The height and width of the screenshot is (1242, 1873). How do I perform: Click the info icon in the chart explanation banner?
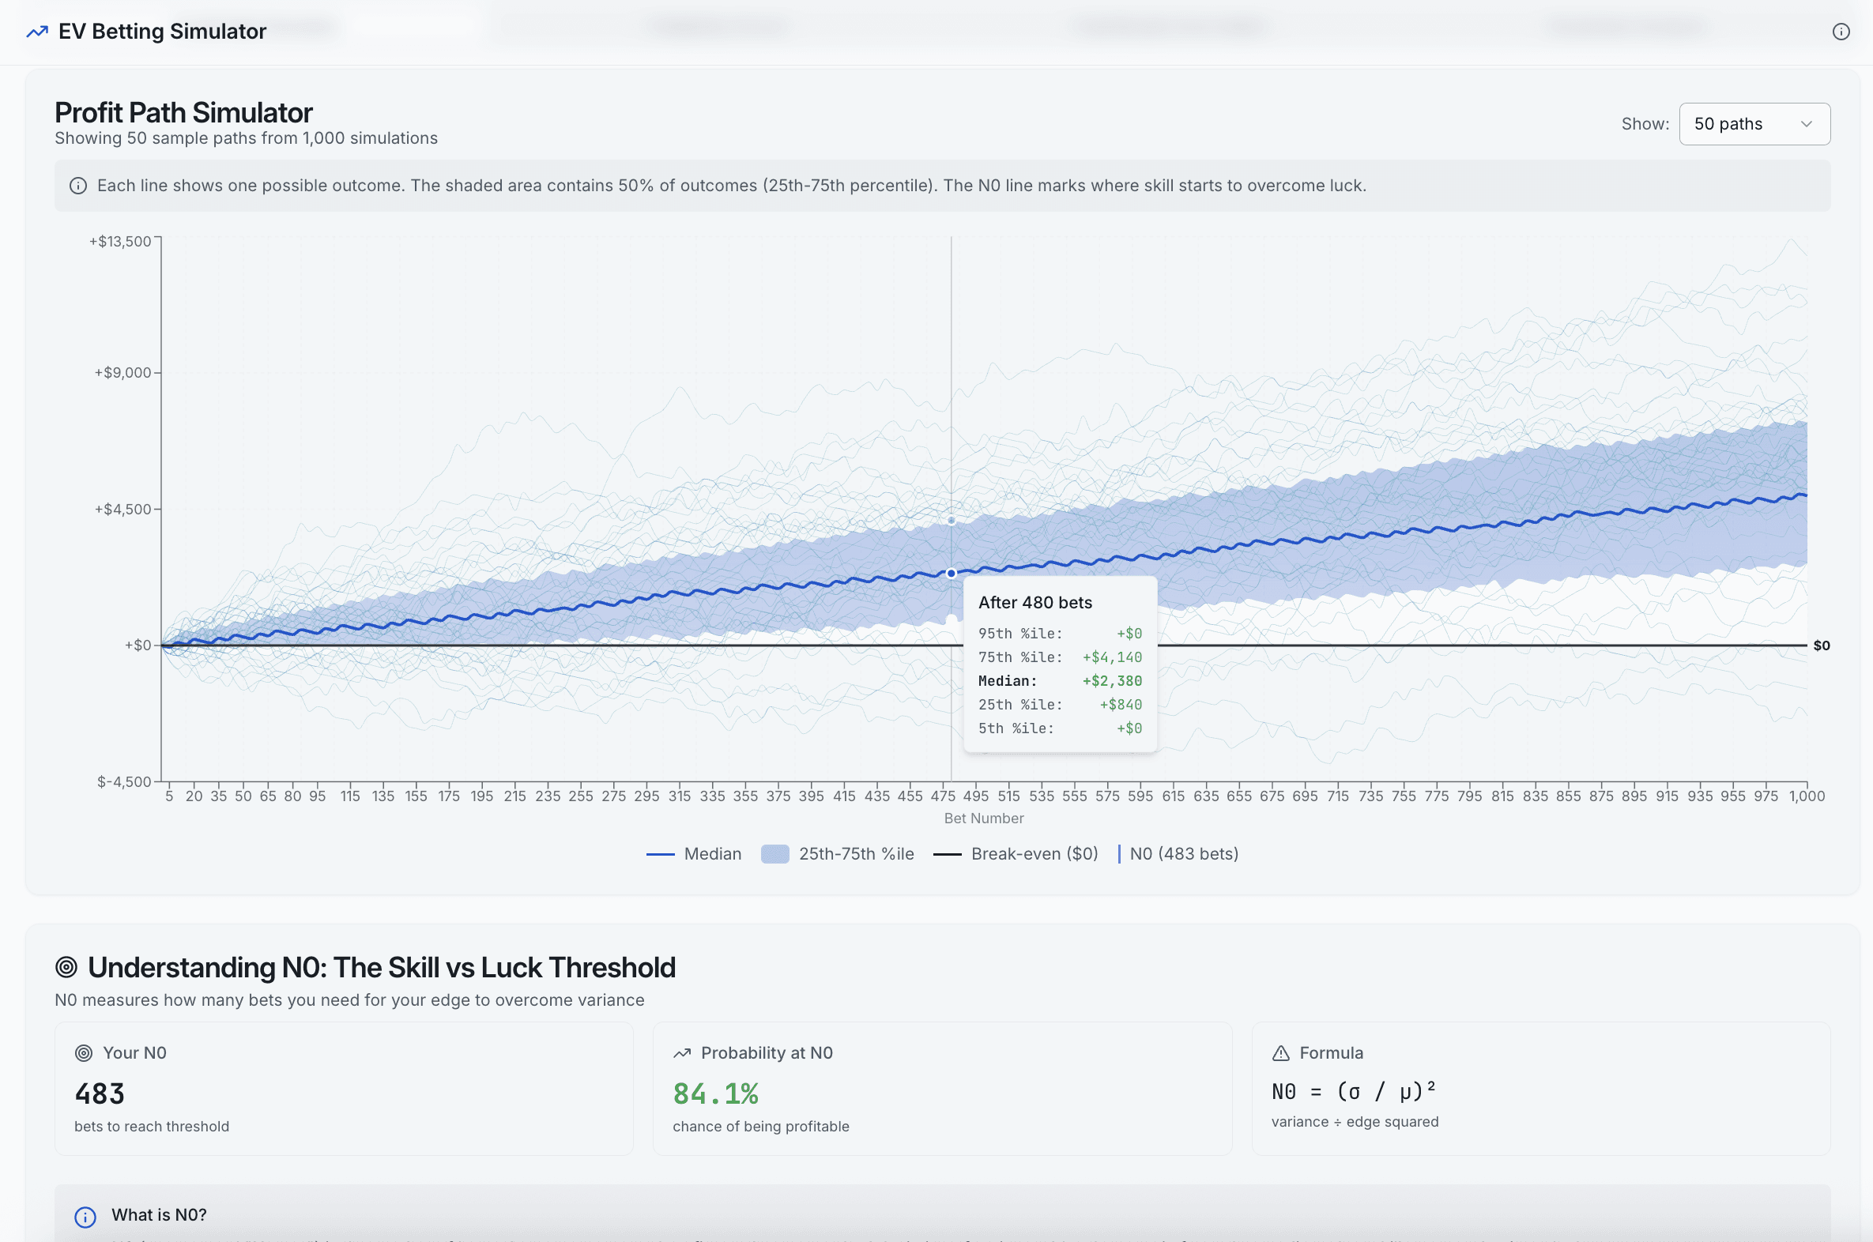click(x=78, y=186)
